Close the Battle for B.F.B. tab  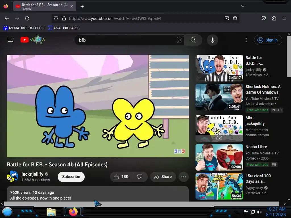[72, 6]
